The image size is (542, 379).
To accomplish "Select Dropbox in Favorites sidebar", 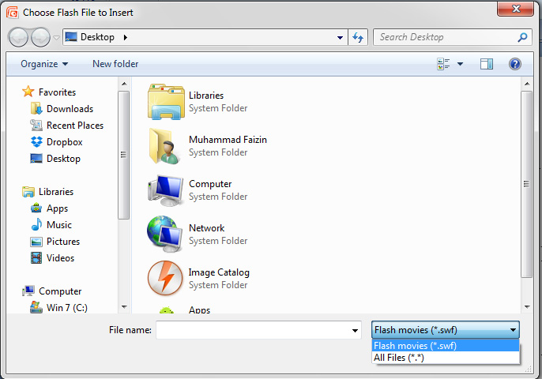I will tap(63, 142).
